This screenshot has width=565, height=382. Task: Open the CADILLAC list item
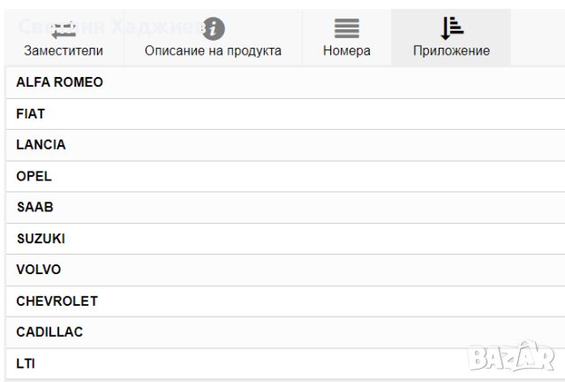pyautogui.click(x=49, y=332)
